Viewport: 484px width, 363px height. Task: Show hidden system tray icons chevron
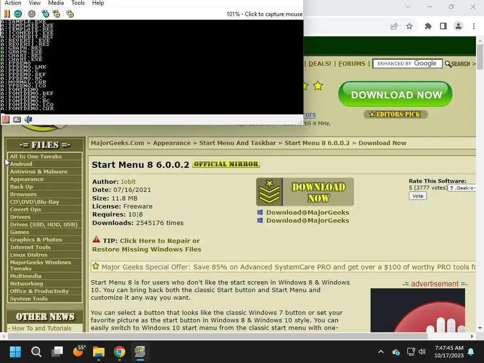[x=381, y=352]
